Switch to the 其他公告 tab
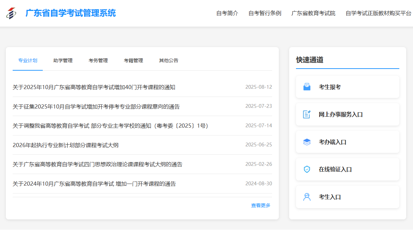This screenshot has width=413, height=230. tap(169, 61)
